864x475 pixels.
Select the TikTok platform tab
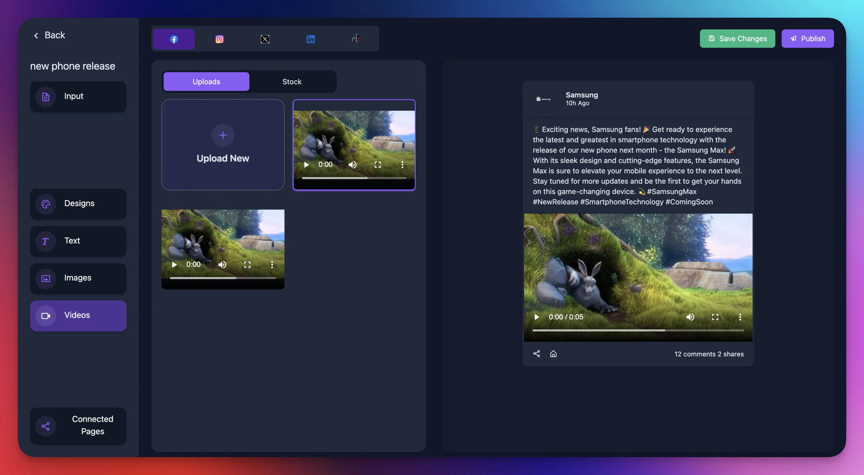tap(356, 39)
